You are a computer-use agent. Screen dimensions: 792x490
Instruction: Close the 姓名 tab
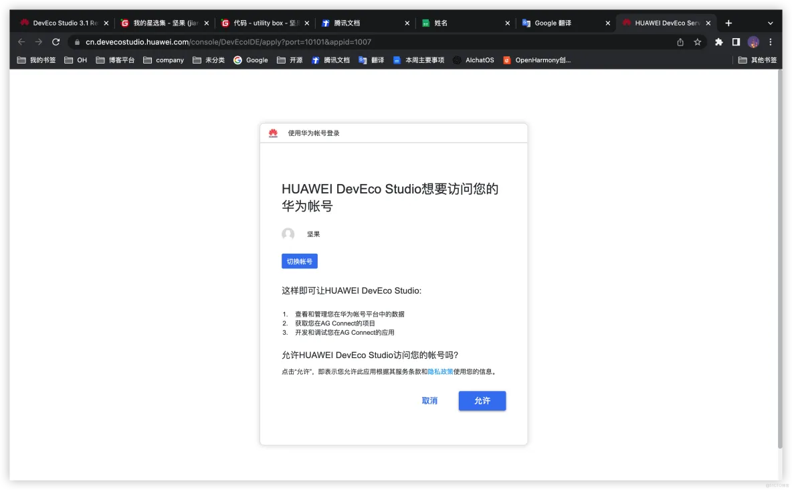[508, 23]
